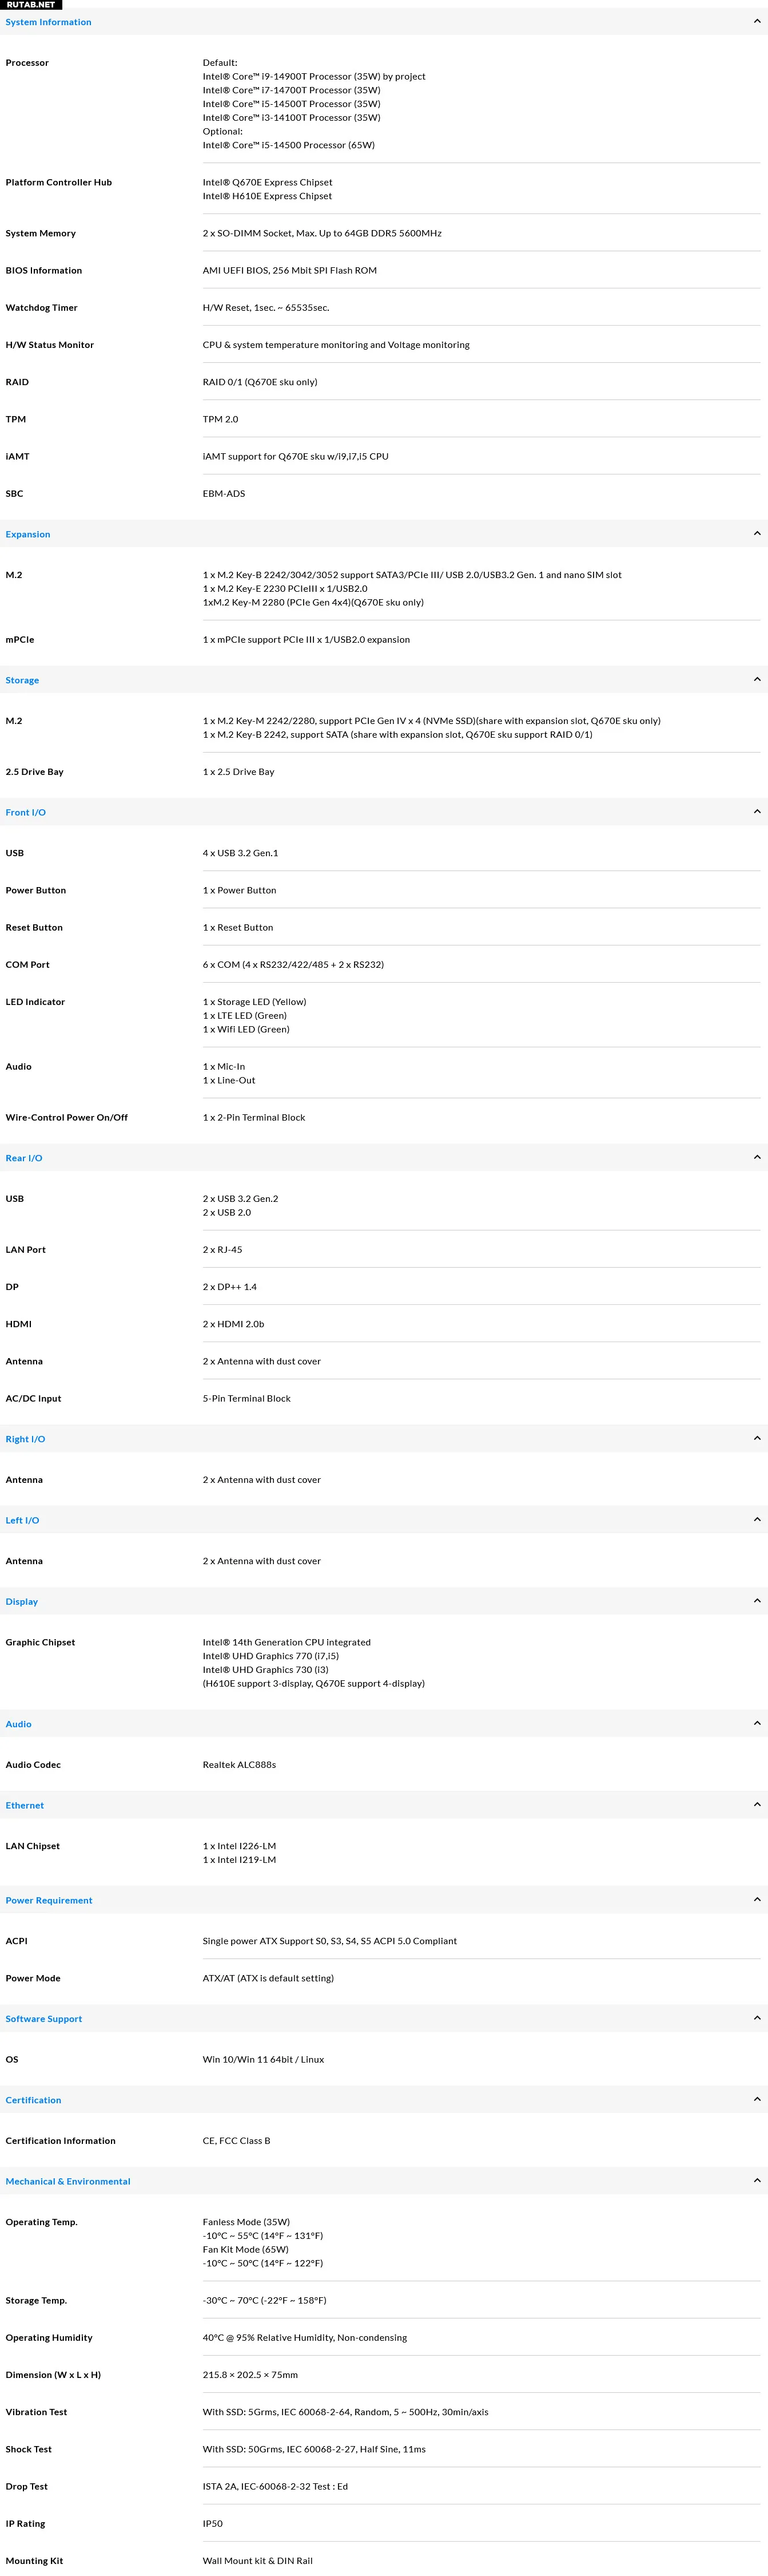Click the Storage section heading
This screenshot has width=768, height=2576.
(x=22, y=680)
